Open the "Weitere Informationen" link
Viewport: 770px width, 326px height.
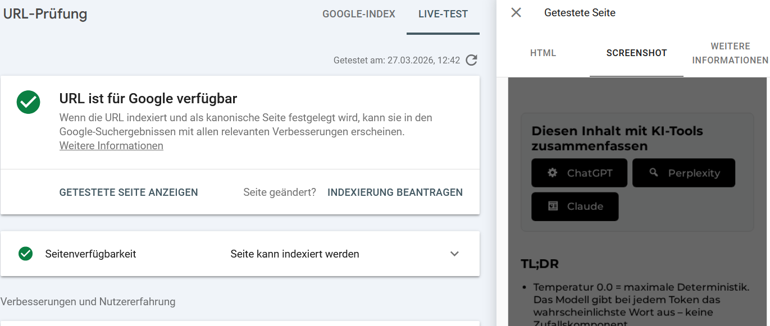111,145
